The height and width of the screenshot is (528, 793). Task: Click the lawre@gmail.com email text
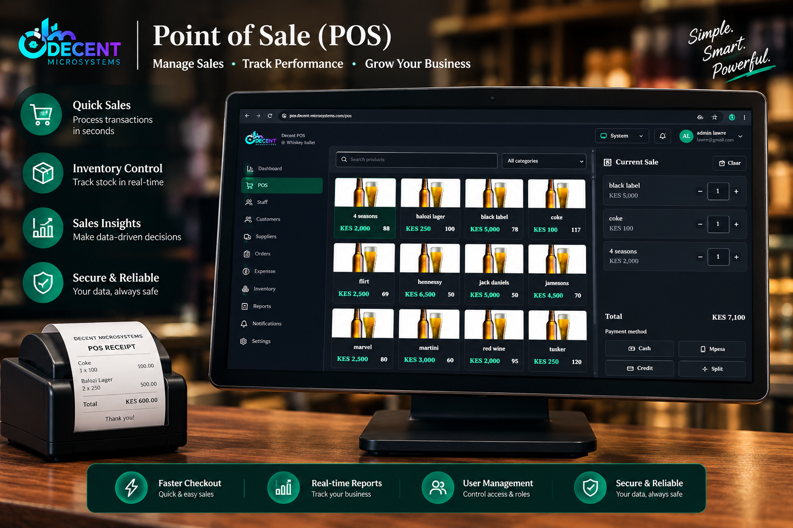point(715,140)
